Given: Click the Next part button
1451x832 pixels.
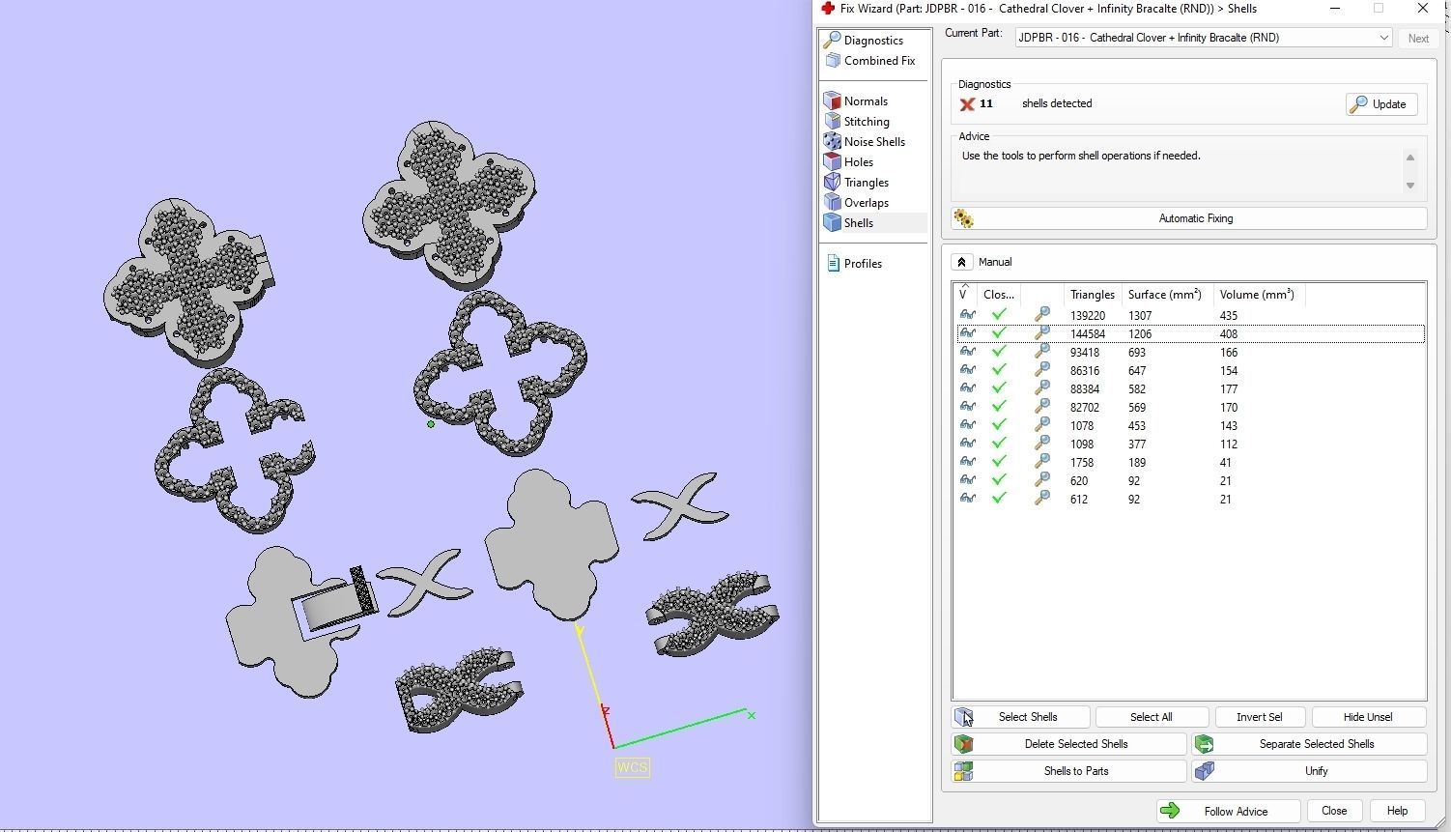Looking at the screenshot, I should point(1418,39).
